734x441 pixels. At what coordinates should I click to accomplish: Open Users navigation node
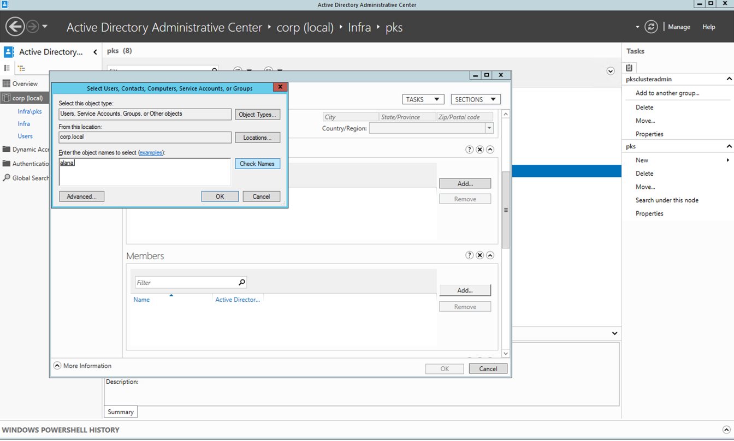(x=25, y=136)
